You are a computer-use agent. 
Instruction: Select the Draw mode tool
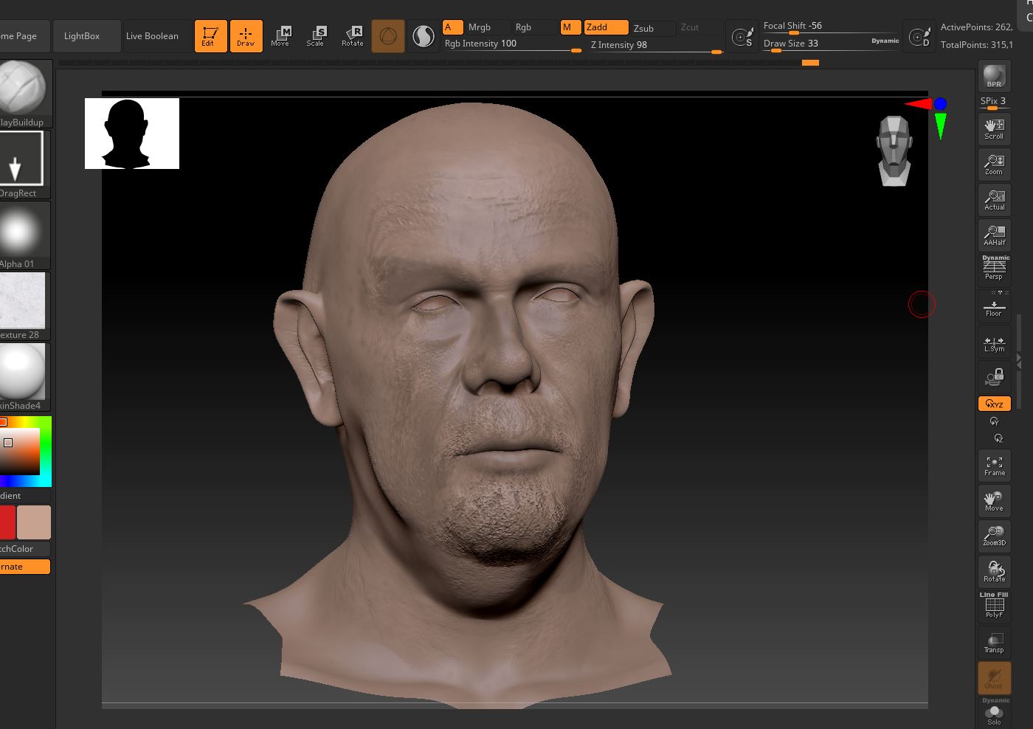(x=246, y=36)
